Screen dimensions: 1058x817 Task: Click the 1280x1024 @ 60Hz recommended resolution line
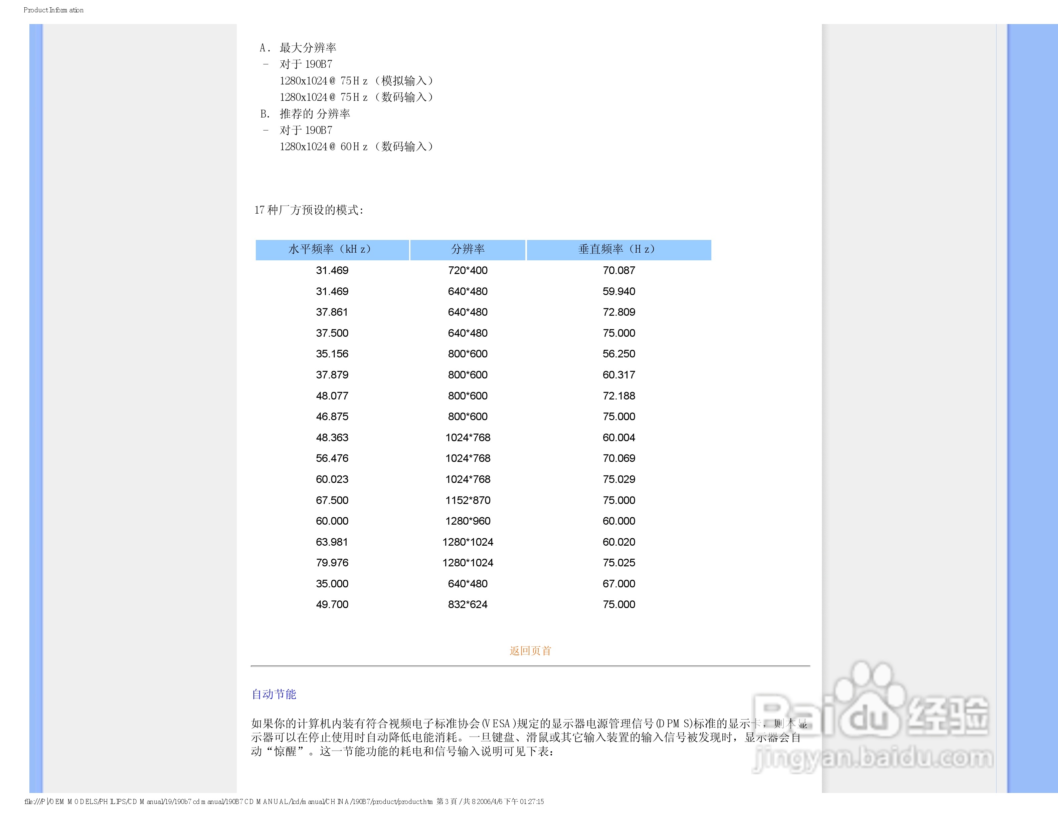356,147
